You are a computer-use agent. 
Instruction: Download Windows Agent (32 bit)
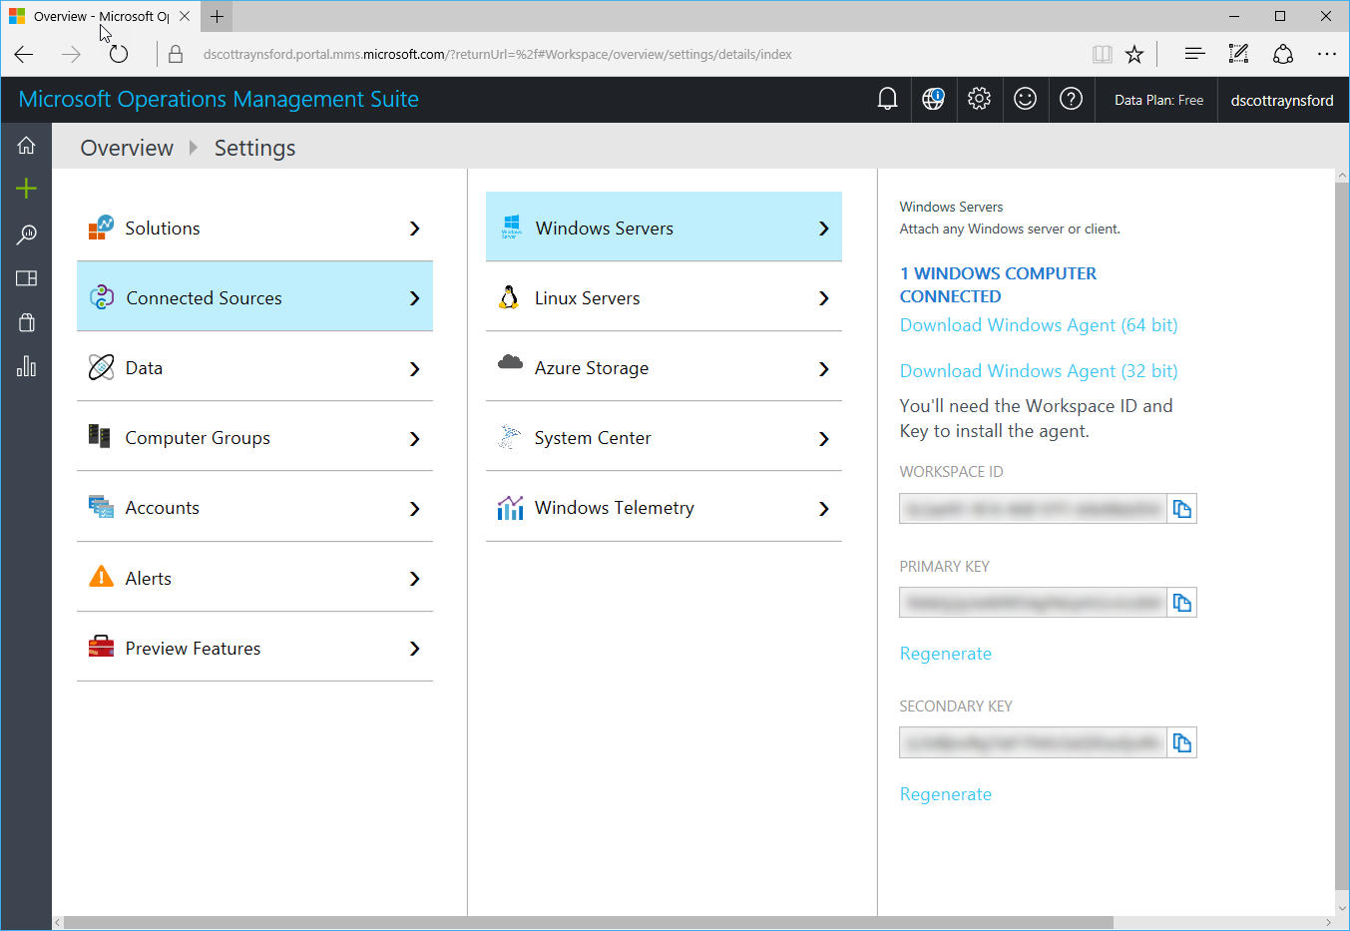1039,371
